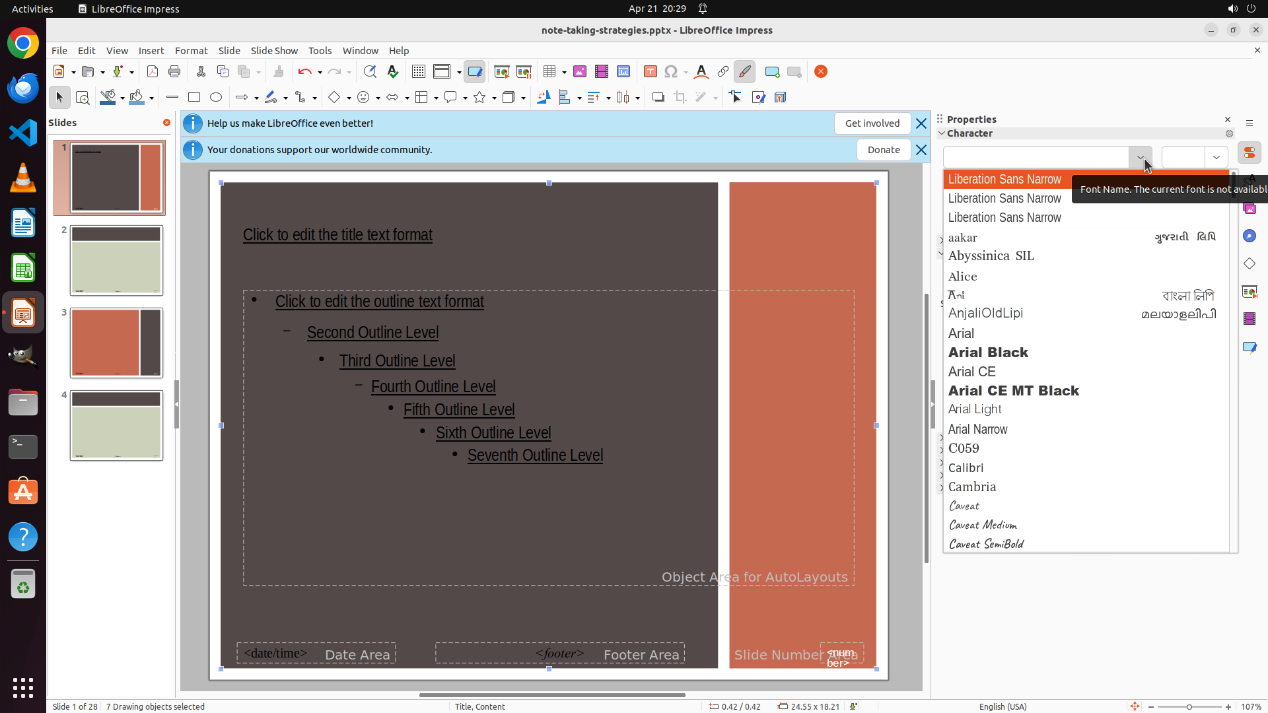Click the Get involved button
The width and height of the screenshot is (1268, 713).
click(872, 123)
